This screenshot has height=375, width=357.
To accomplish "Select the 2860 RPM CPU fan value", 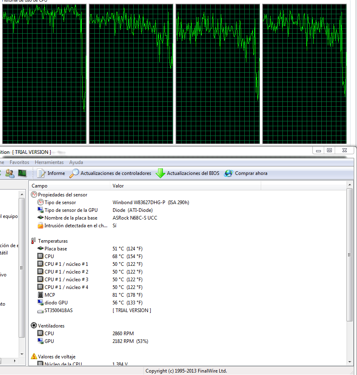I will click(x=123, y=333).
